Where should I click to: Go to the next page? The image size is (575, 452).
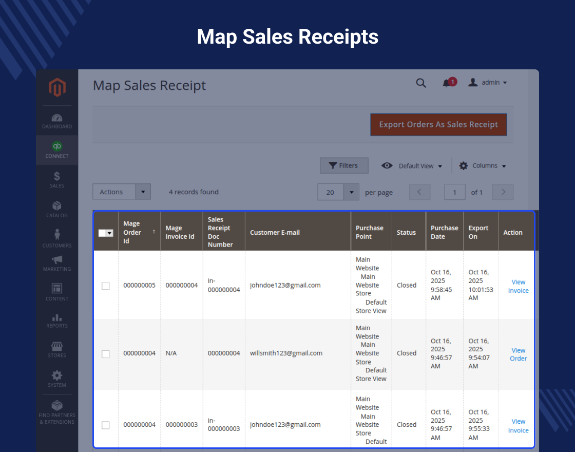503,192
